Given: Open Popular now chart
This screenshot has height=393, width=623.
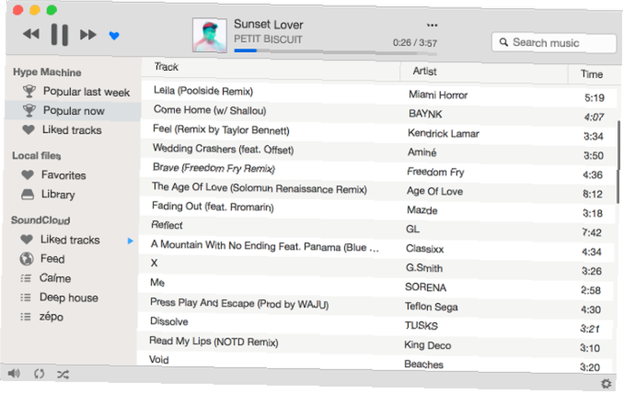Looking at the screenshot, I should [74, 111].
